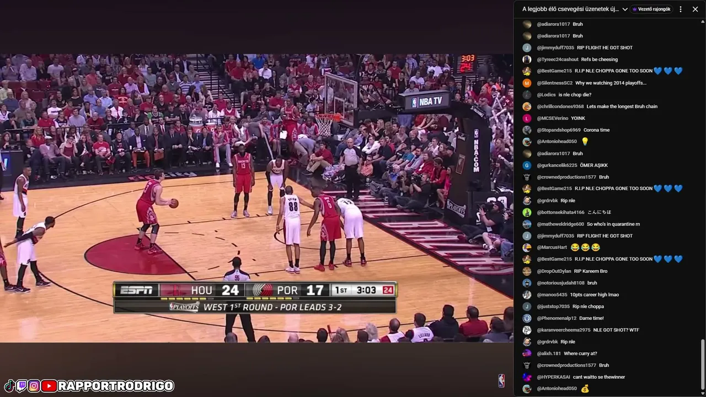Viewport: 706px width, 397px height.
Task: Click the avatar of @MarcusHart
Action: 527,248
